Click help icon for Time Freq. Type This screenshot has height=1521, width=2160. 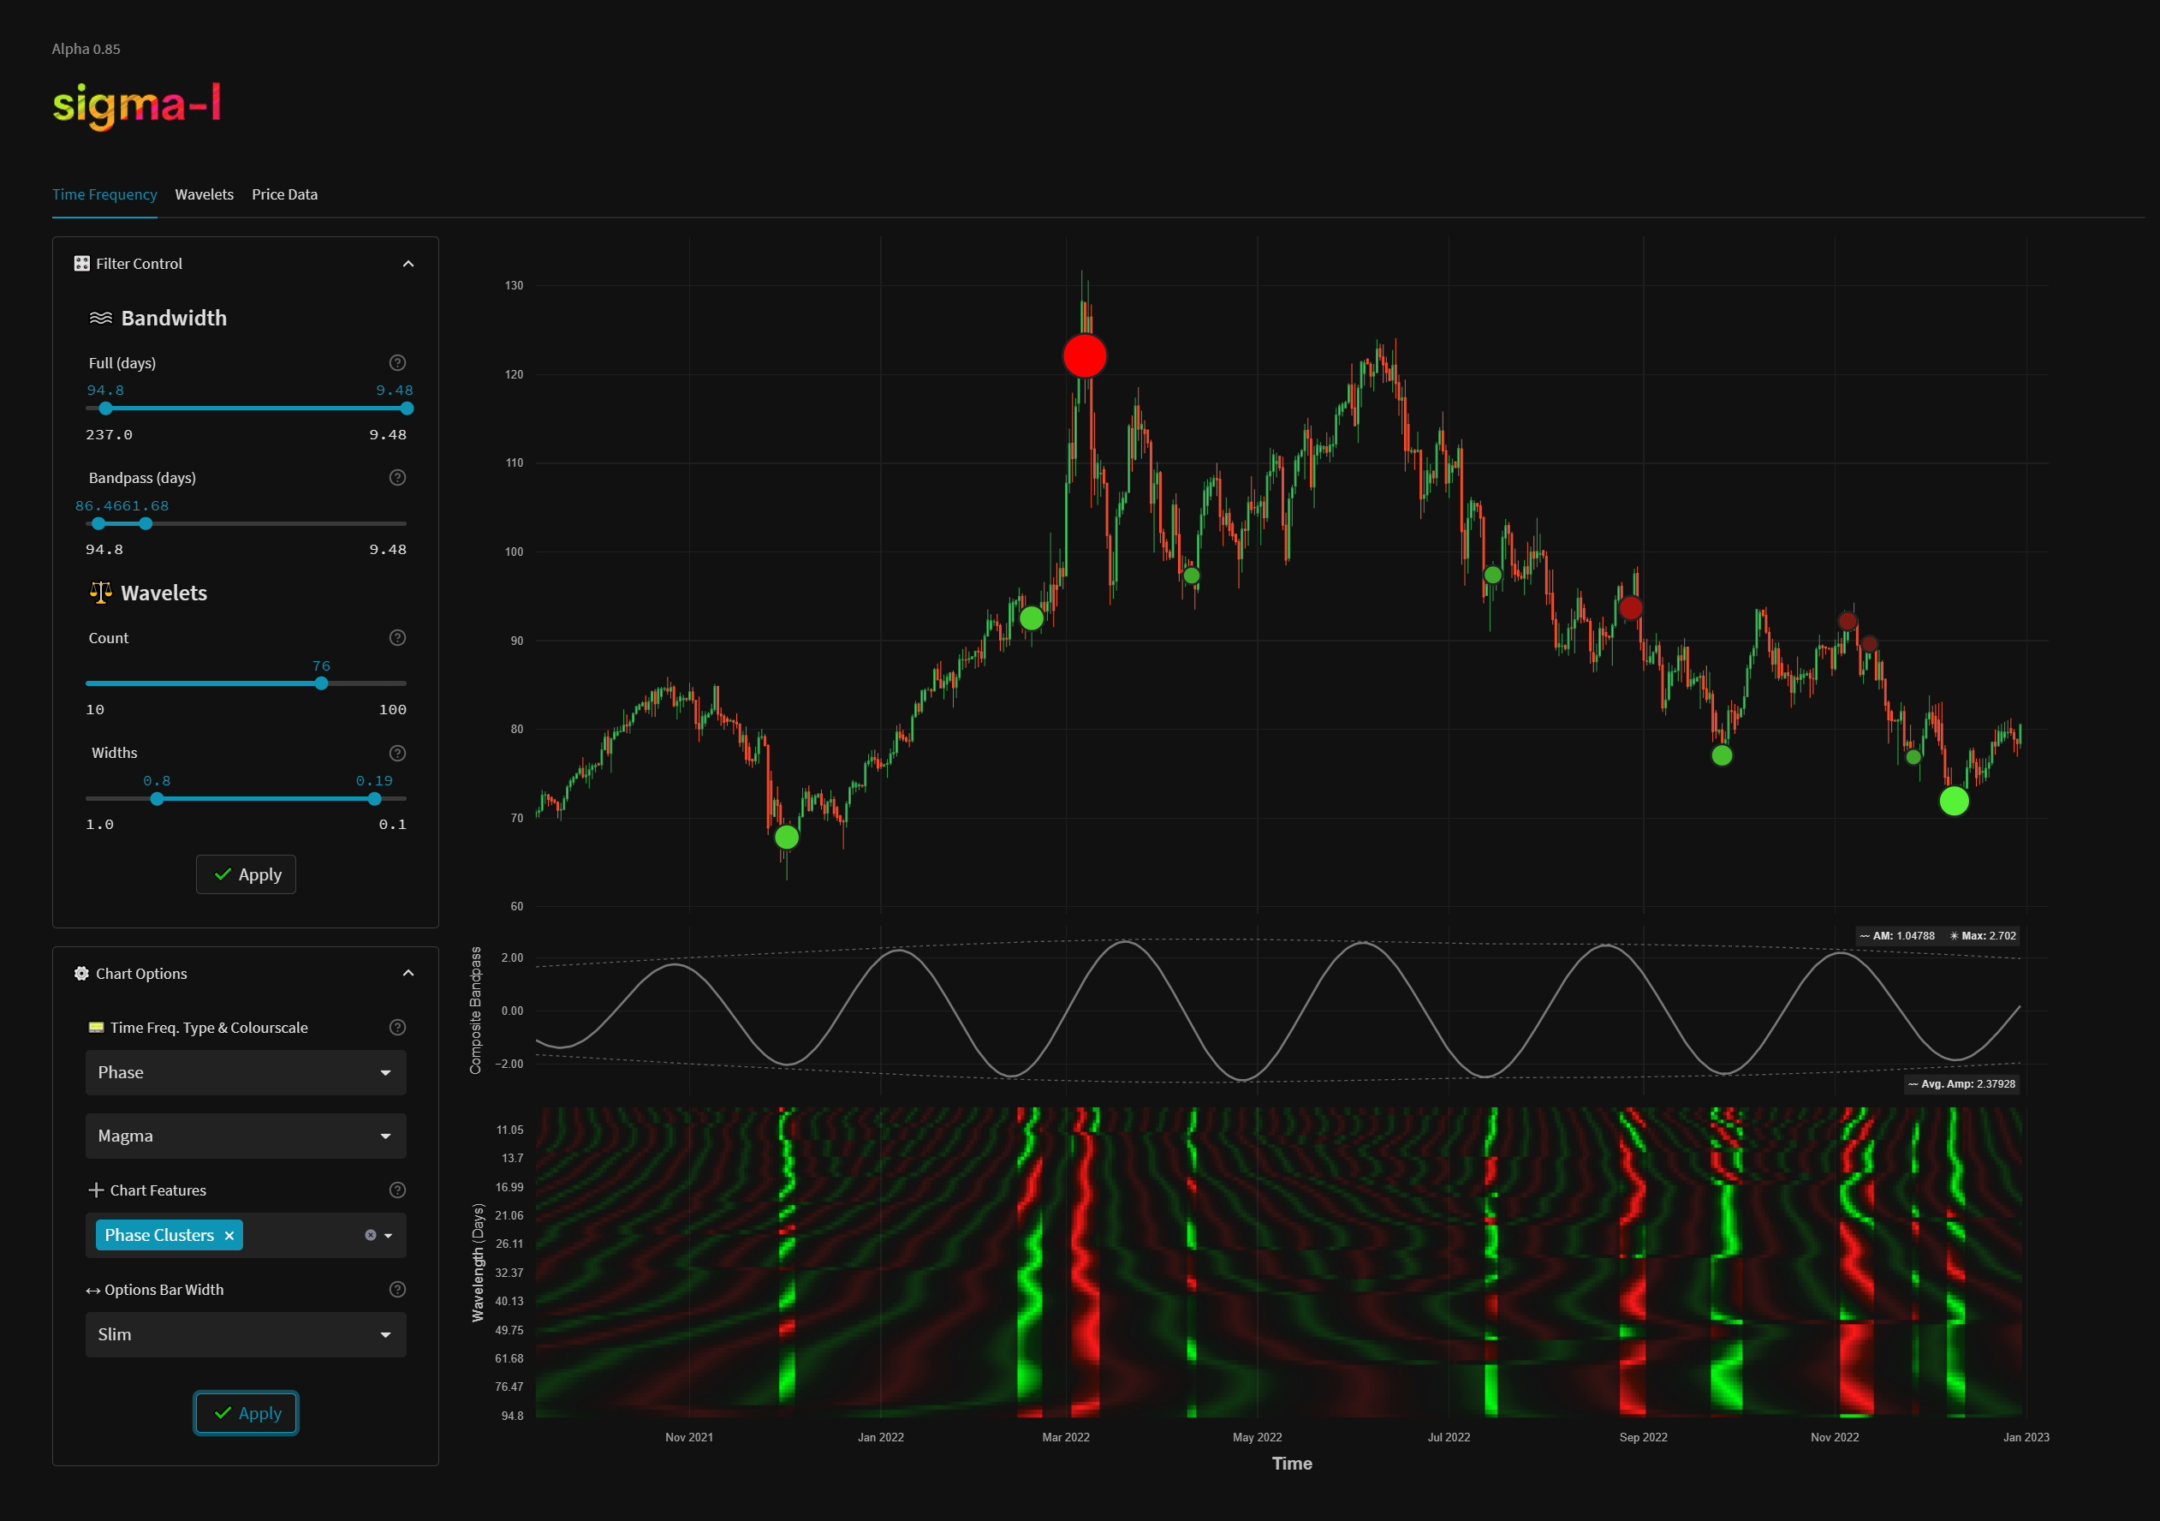pyautogui.click(x=397, y=1028)
